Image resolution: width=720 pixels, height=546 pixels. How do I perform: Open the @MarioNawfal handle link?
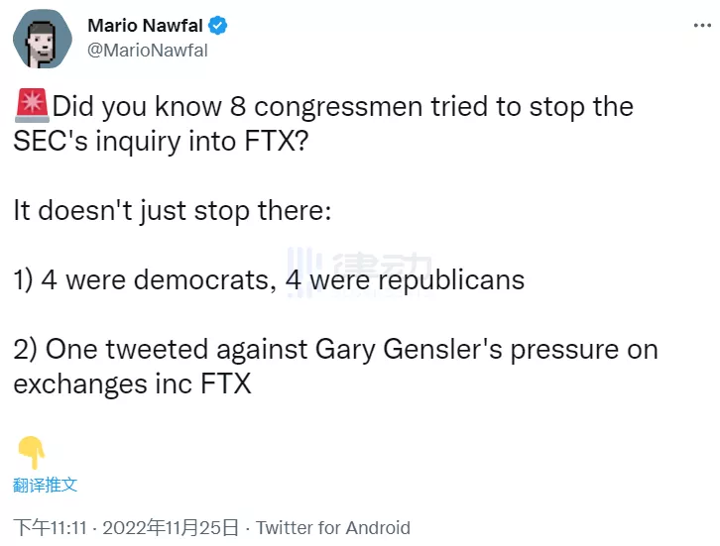click(x=148, y=51)
